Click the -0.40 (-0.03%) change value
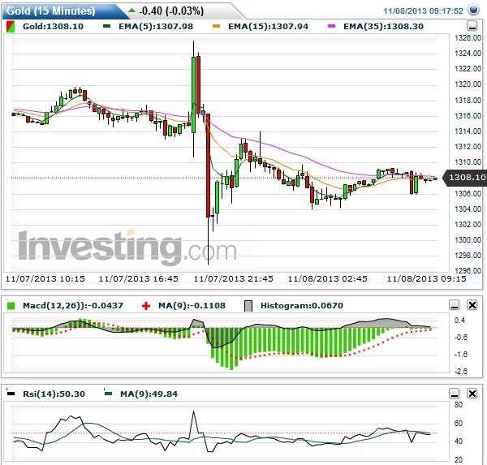The width and height of the screenshot is (487, 465). 171,11
